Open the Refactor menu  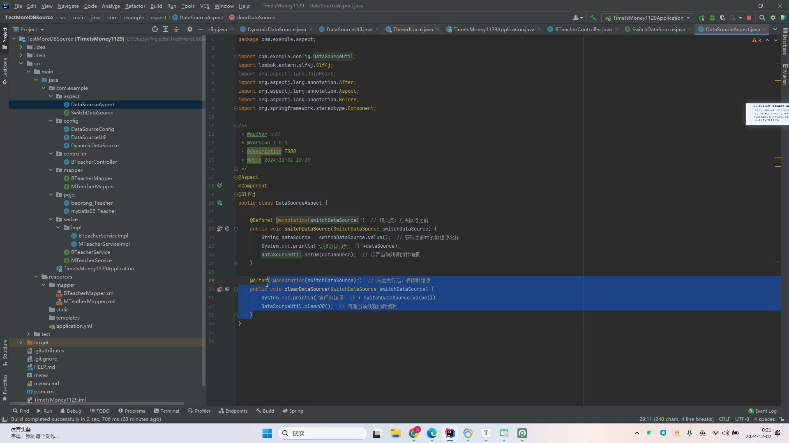tap(135, 6)
